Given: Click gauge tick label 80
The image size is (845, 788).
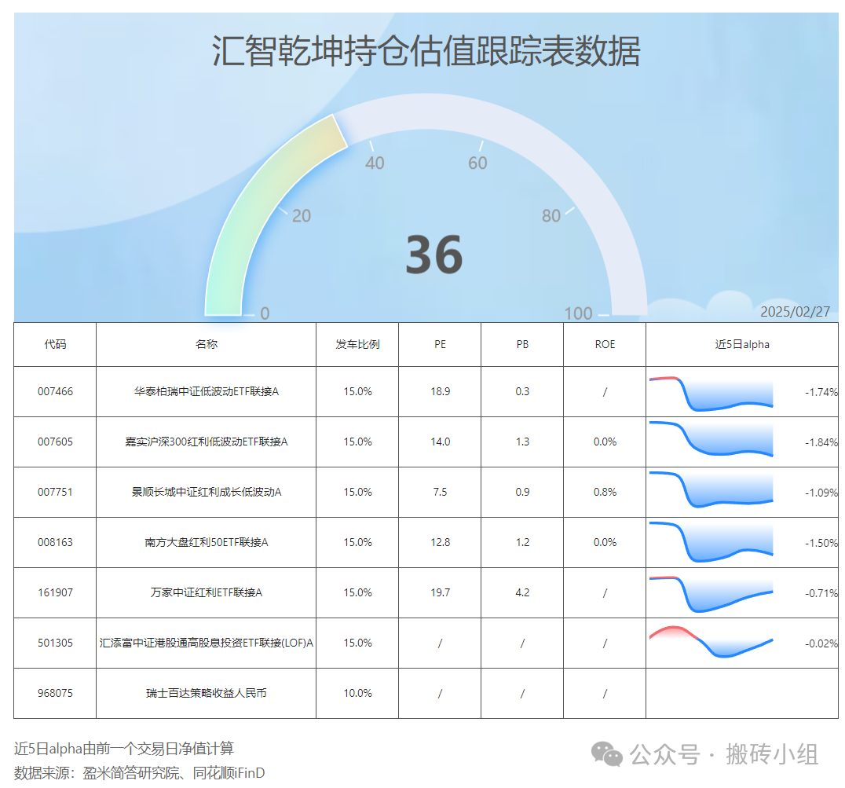Looking at the screenshot, I should coord(551,215).
